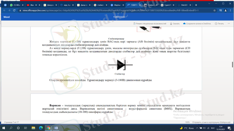
Task: Show hidden system tray icons
Action: (x=197, y=128)
